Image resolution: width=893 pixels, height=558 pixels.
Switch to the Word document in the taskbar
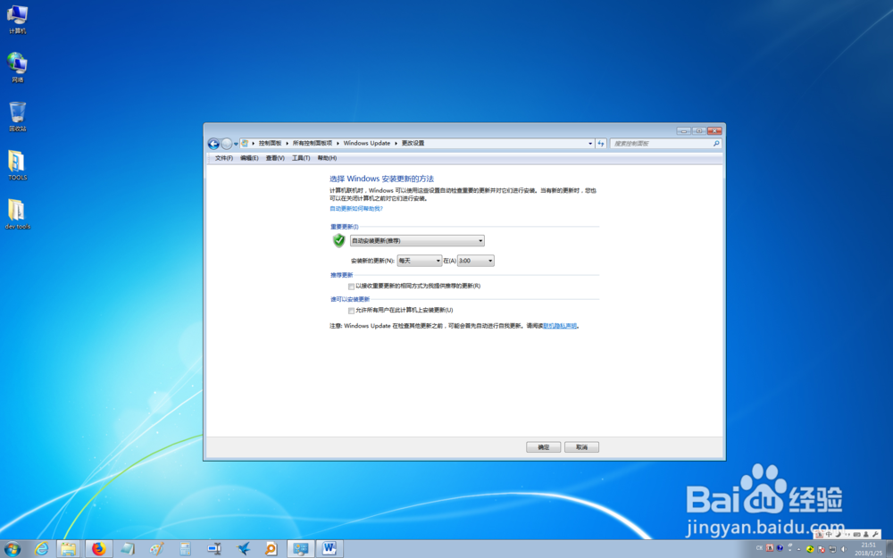330,549
